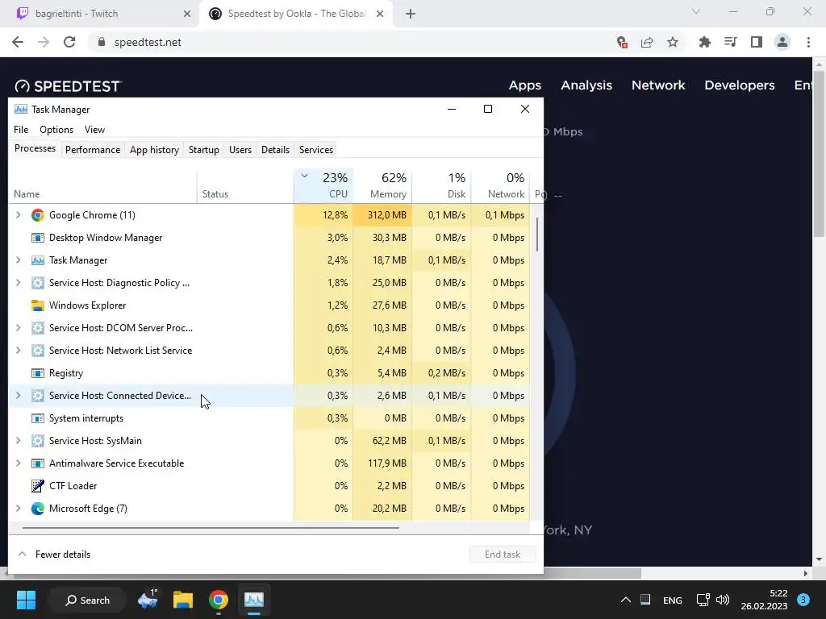
Task: Click the Antimalware Service Executable icon
Action: pyautogui.click(x=37, y=463)
